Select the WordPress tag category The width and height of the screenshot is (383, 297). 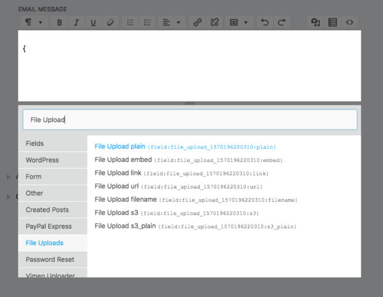(x=42, y=160)
